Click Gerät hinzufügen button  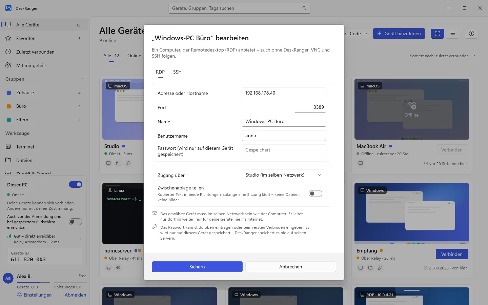tap(399, 34)
